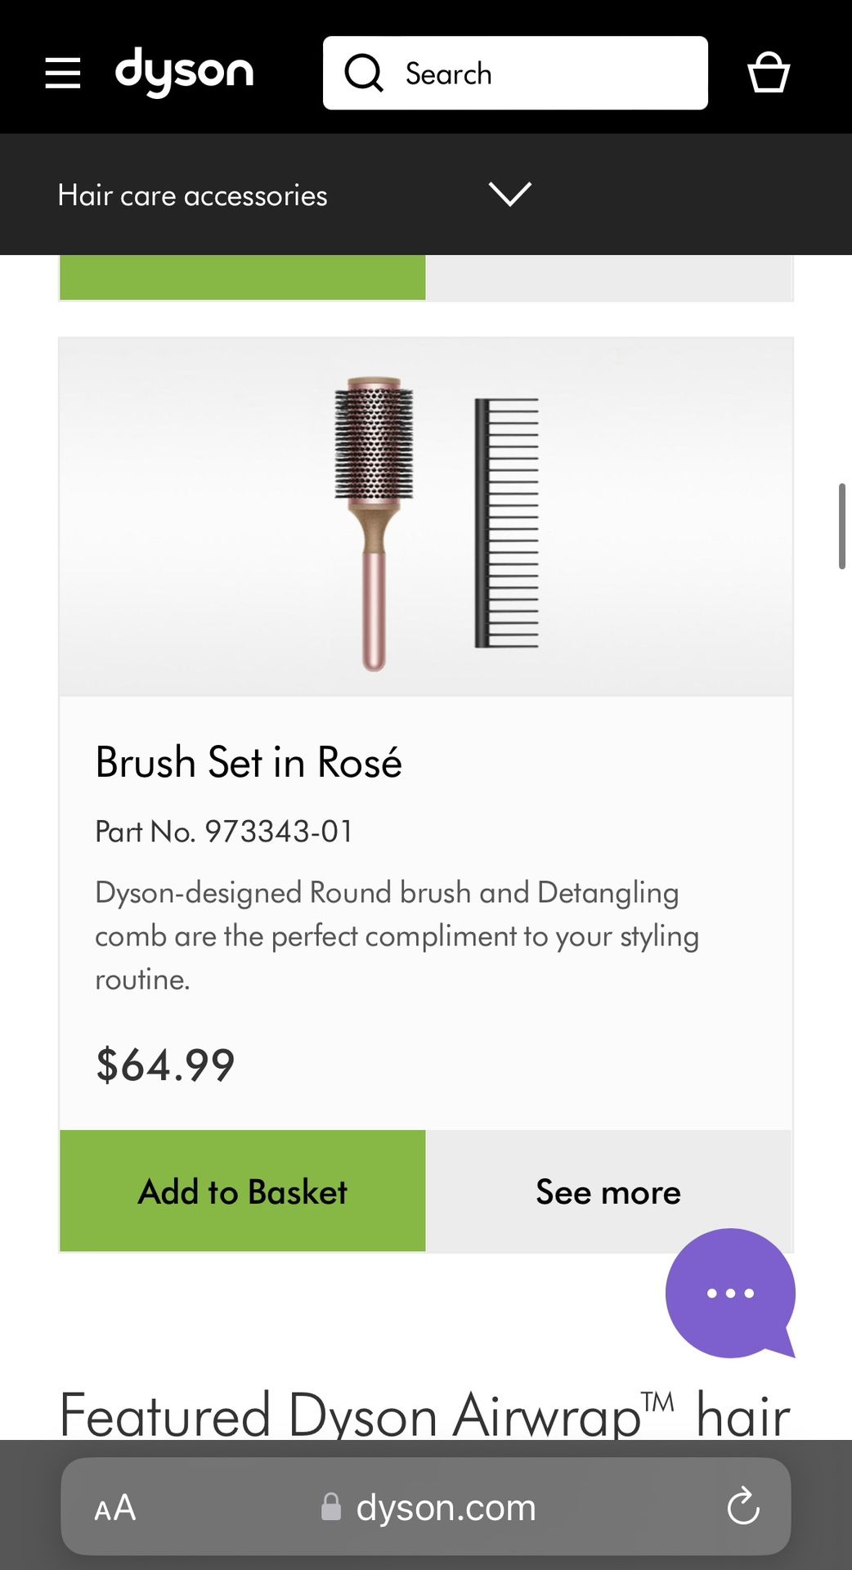
Task: Tap the padlock icon beside dyson.com
Action: 331,1506
